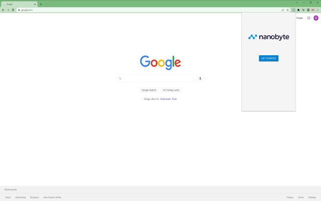Open the Business footer link
This screenshot has width=321, height=201.
pyautogui.click(x=35, y=197)
